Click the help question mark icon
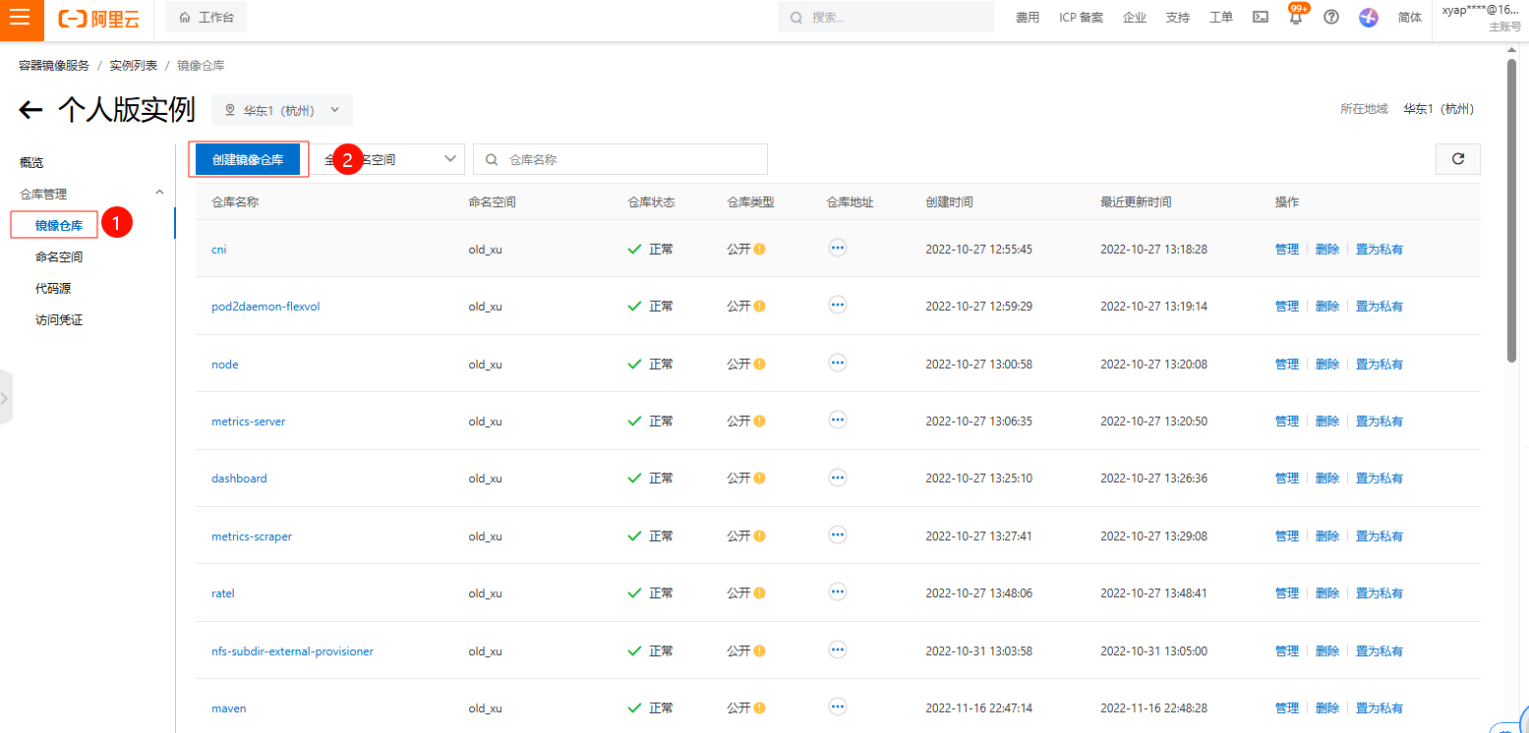1529x733 pixels. tap(1331, 18)
